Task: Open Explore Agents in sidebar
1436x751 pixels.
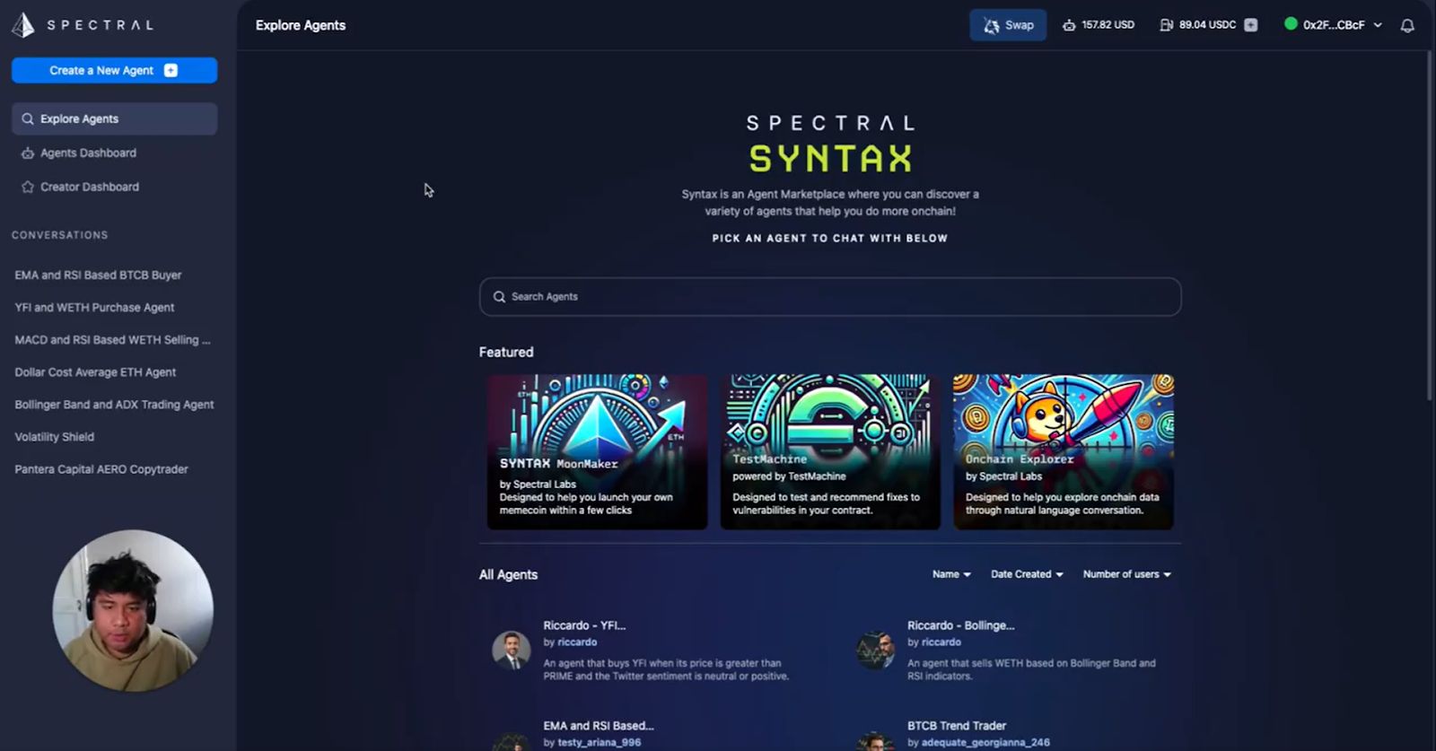Action: click(114, 118)
